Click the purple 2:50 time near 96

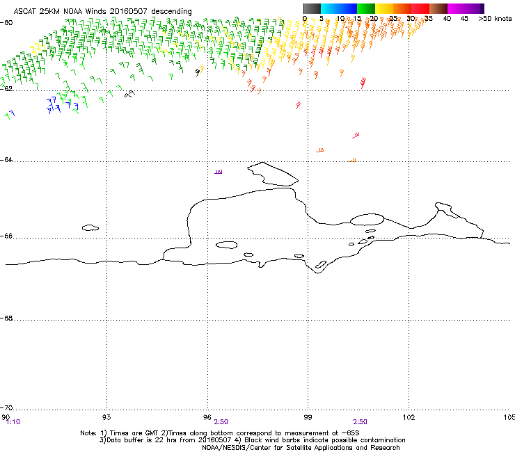221,422
